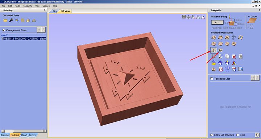Create a Profile toolpath
This screenshot has height=139, width=261.
(x=214, y=38)
